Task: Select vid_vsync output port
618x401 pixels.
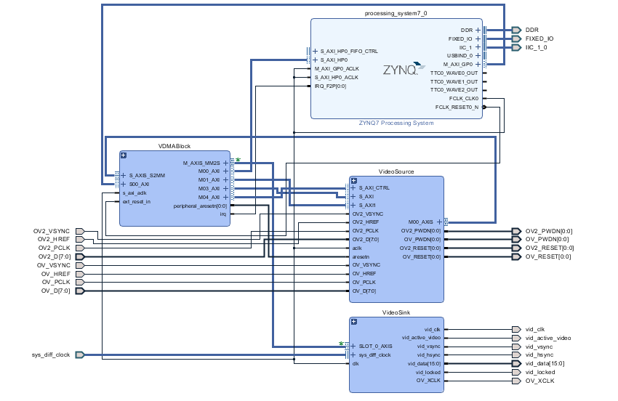Action: point(517,347)
